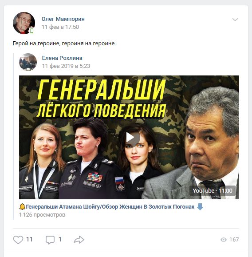Image resolution: width=252 pixels, height=257 pixels.
Task: Open Олег Мампория's profile from his name
Action: point(63,19)
